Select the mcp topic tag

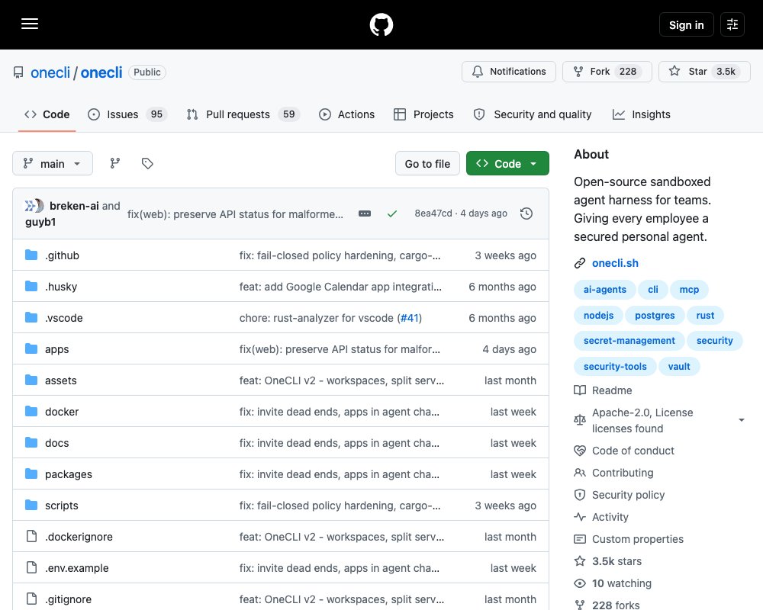pyautogui.click(x=689, y=290)
